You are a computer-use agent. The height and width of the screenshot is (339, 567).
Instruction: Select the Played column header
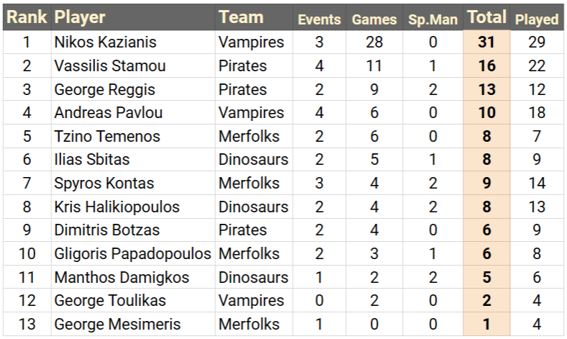(536, 19)
